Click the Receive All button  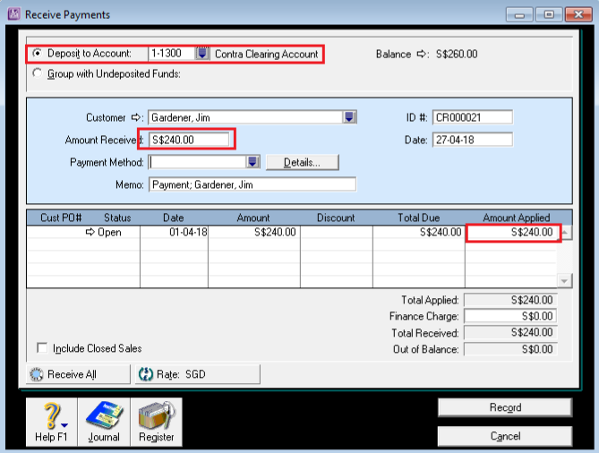pos(78,374)
